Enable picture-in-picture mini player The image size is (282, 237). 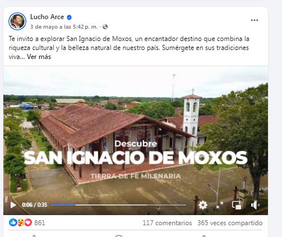(237, 205)
